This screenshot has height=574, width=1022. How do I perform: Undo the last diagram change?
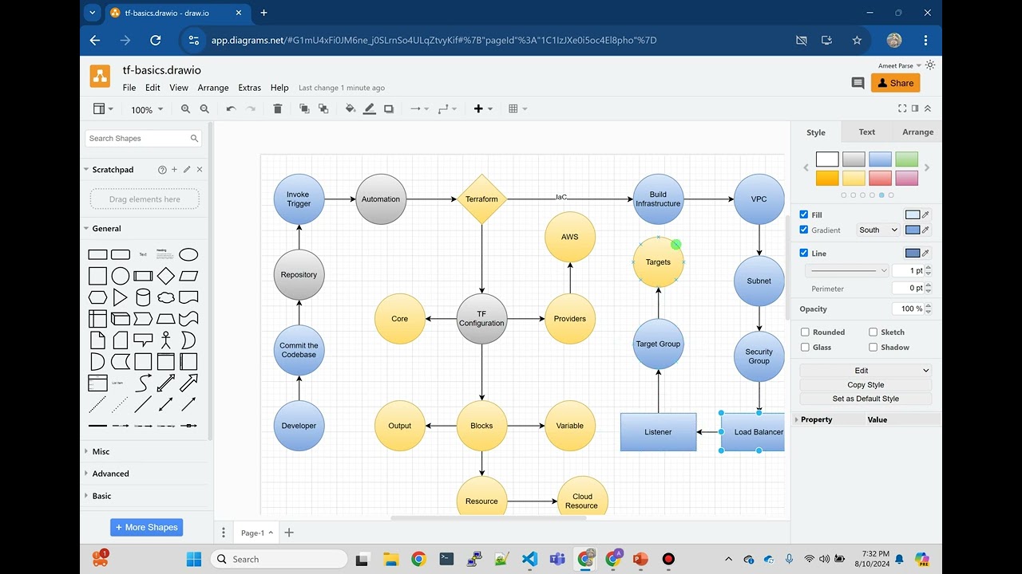pyautogui.click(x=231, y=109)
